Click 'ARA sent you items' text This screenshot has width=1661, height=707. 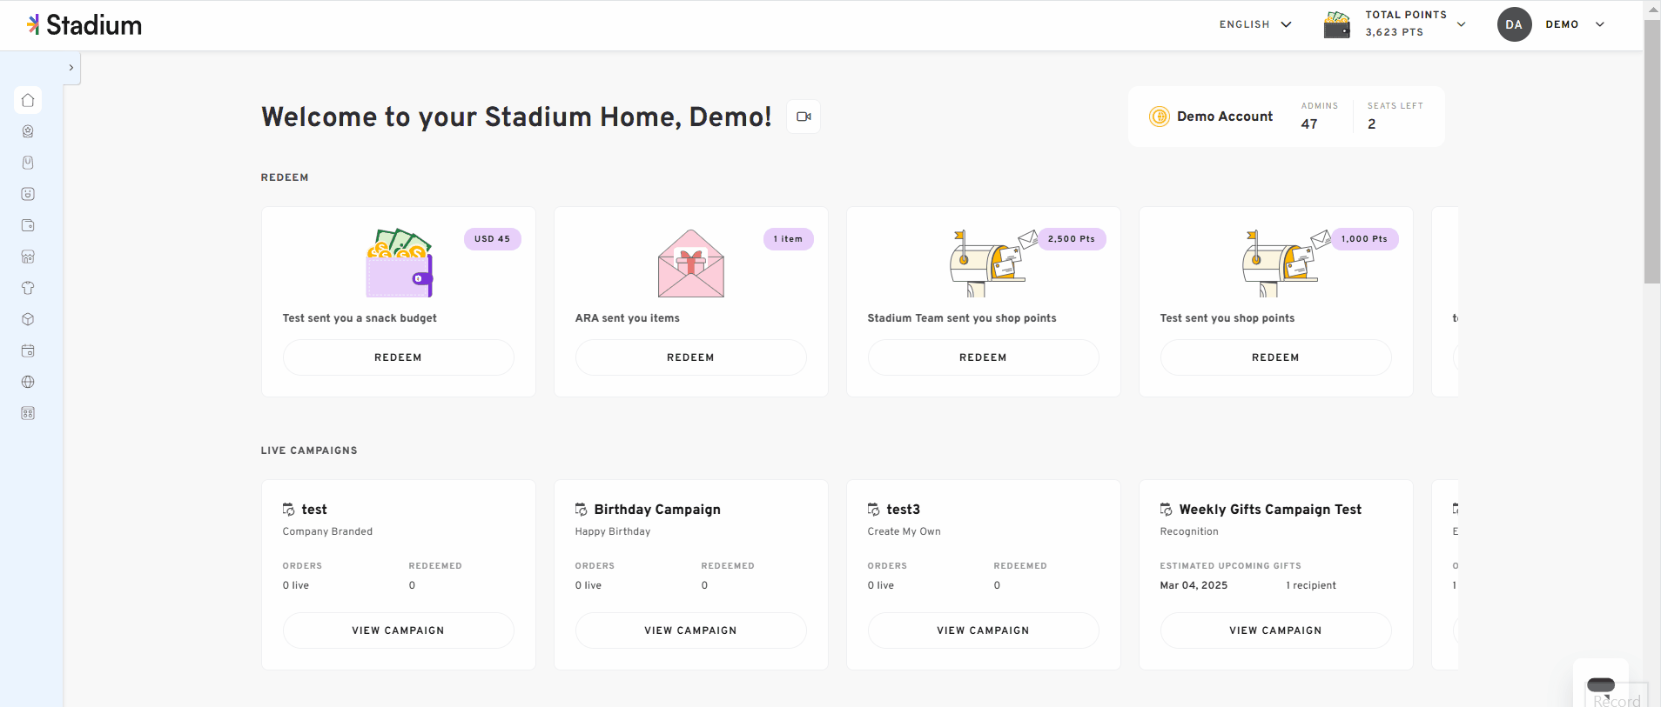(x=628, y=318)
